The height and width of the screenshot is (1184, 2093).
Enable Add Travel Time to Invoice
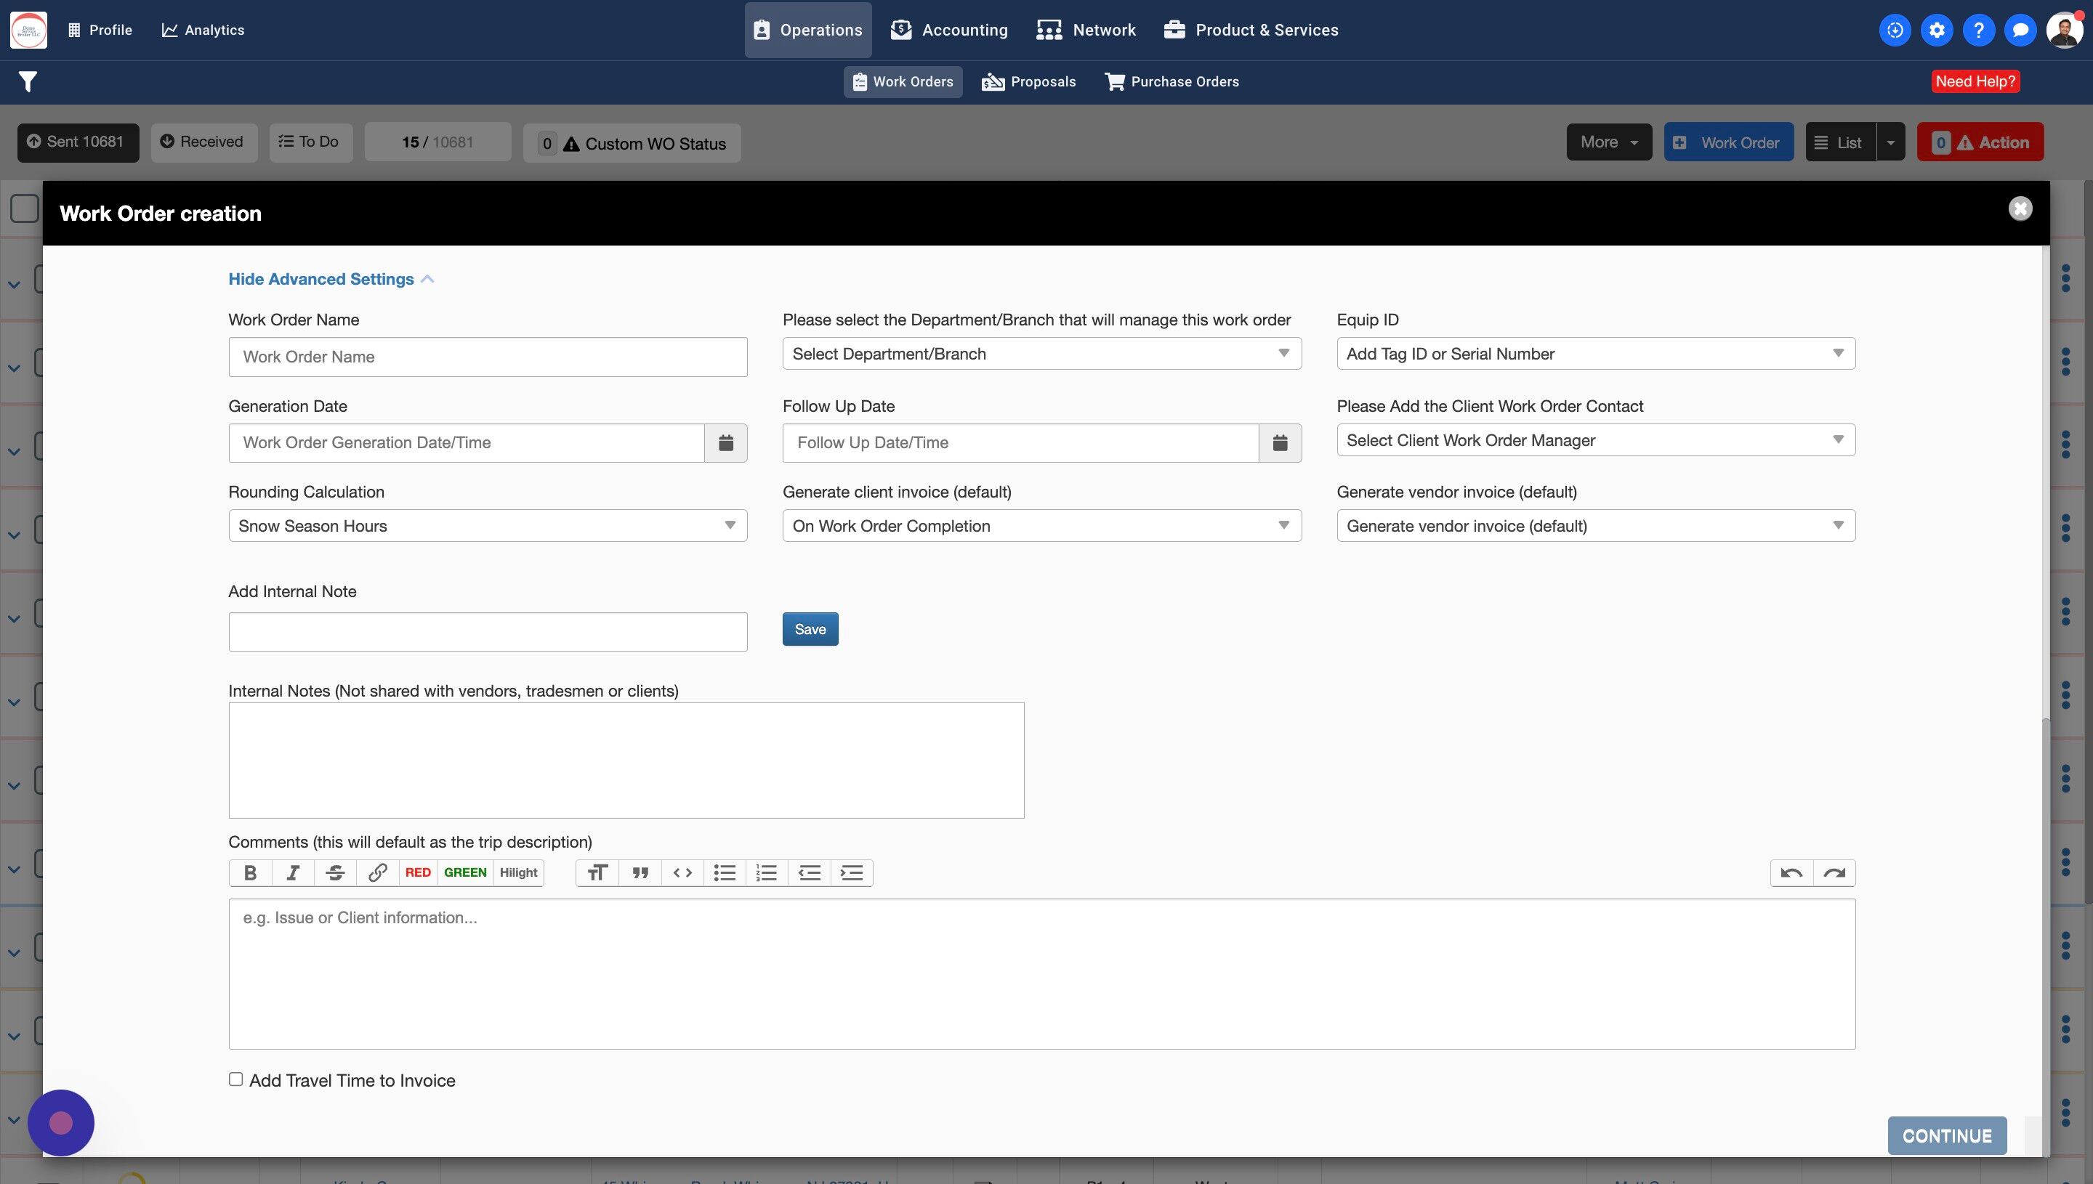[x=236, y=1079]
